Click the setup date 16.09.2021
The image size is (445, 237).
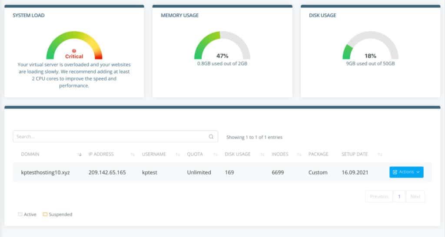point(355,172)
